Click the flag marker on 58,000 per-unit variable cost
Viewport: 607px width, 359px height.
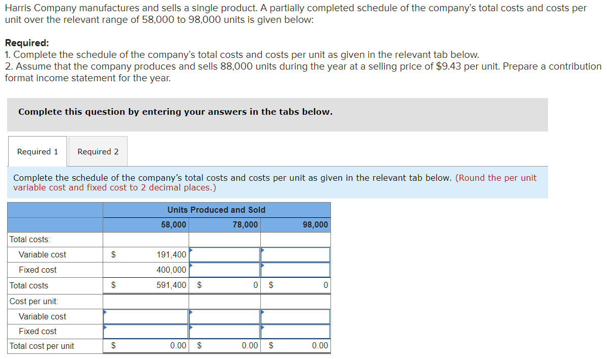[104, 311]
